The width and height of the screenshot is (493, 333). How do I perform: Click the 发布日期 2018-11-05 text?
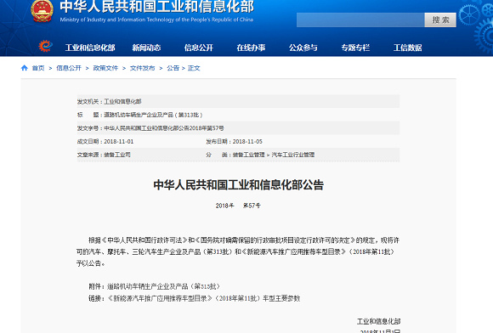point(235,142)
